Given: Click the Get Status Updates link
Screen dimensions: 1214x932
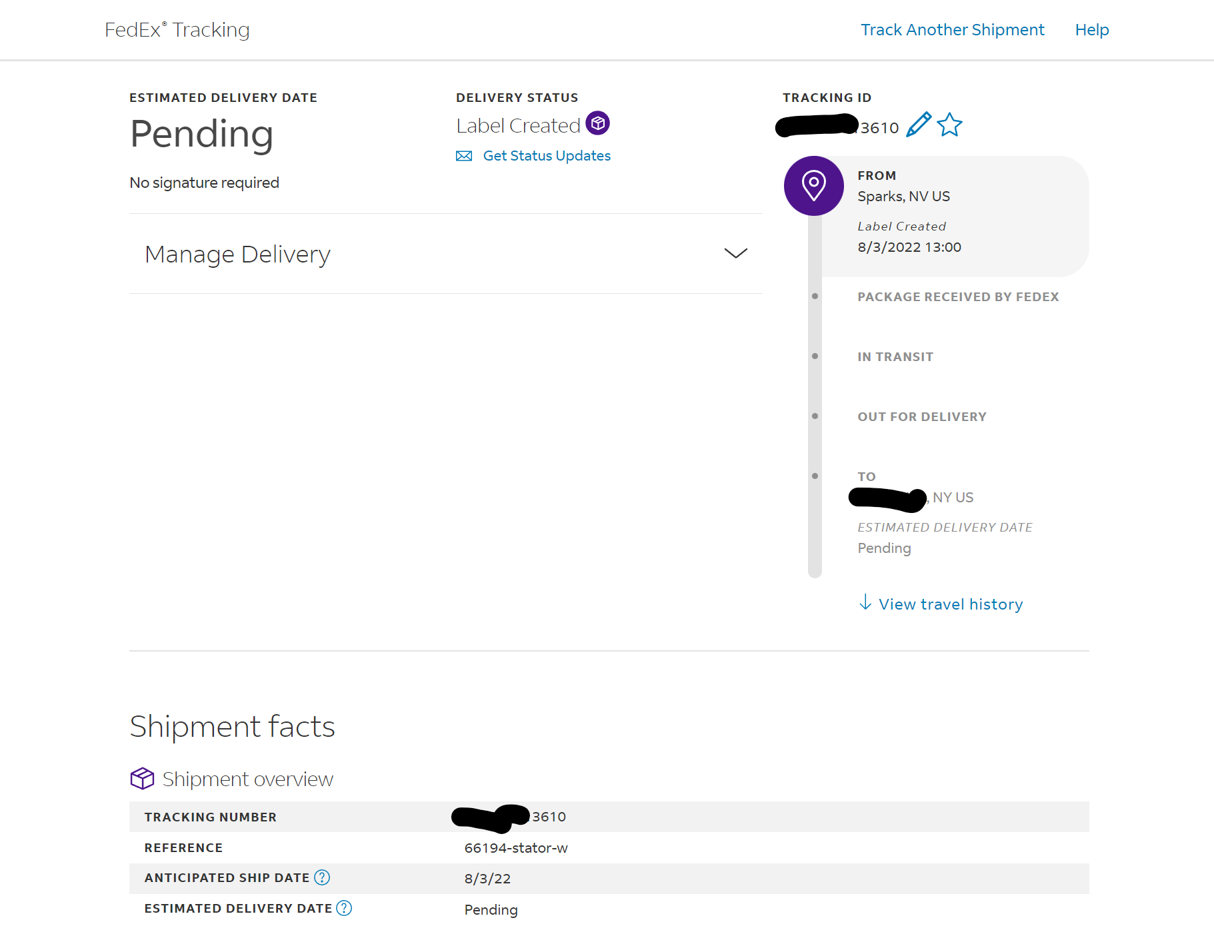Looking at the screenshot, I should point(546,156).
